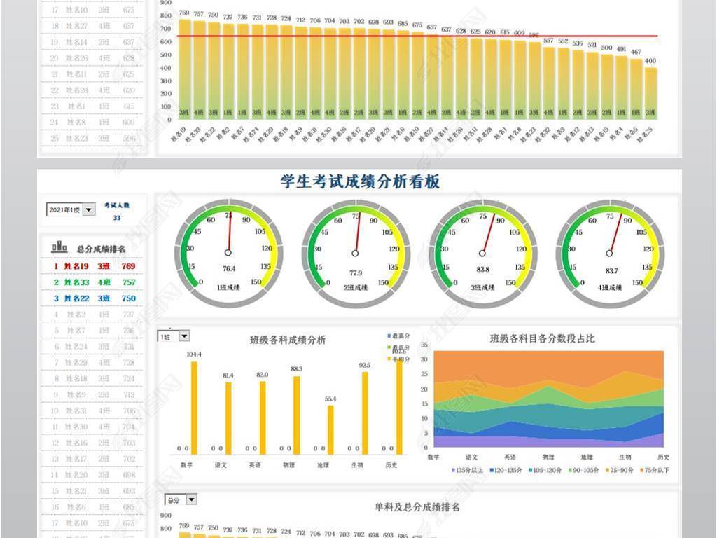Click the data label 467 on ranking chart
717x538 pixels.
[x=636, y=52]
